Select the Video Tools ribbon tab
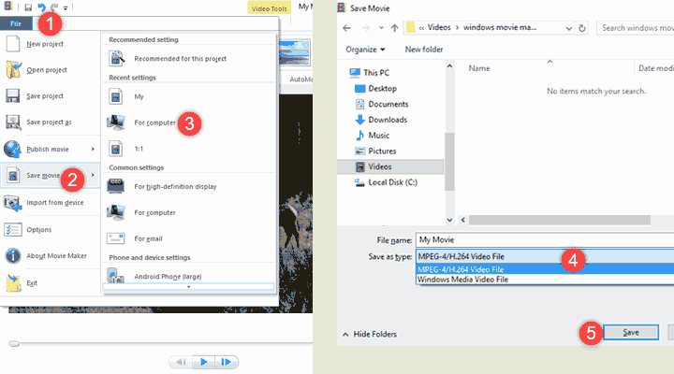This screenshot has height=374, width=674. (x=269, y=8)
